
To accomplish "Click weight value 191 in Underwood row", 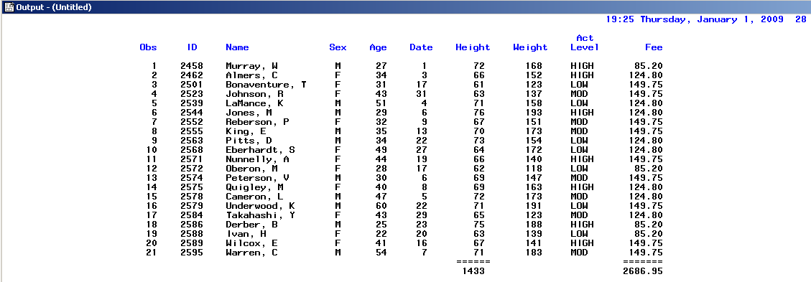I will (533, 205).
